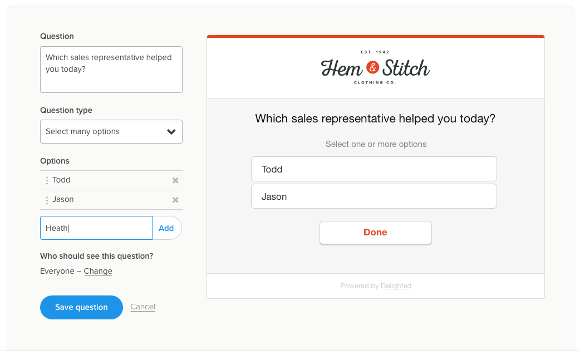Click the dropdown chevron arrow for Question type

(171, 132)
